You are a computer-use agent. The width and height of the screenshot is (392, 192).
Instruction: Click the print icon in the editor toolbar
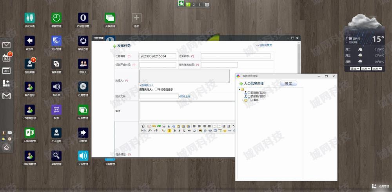164,126
